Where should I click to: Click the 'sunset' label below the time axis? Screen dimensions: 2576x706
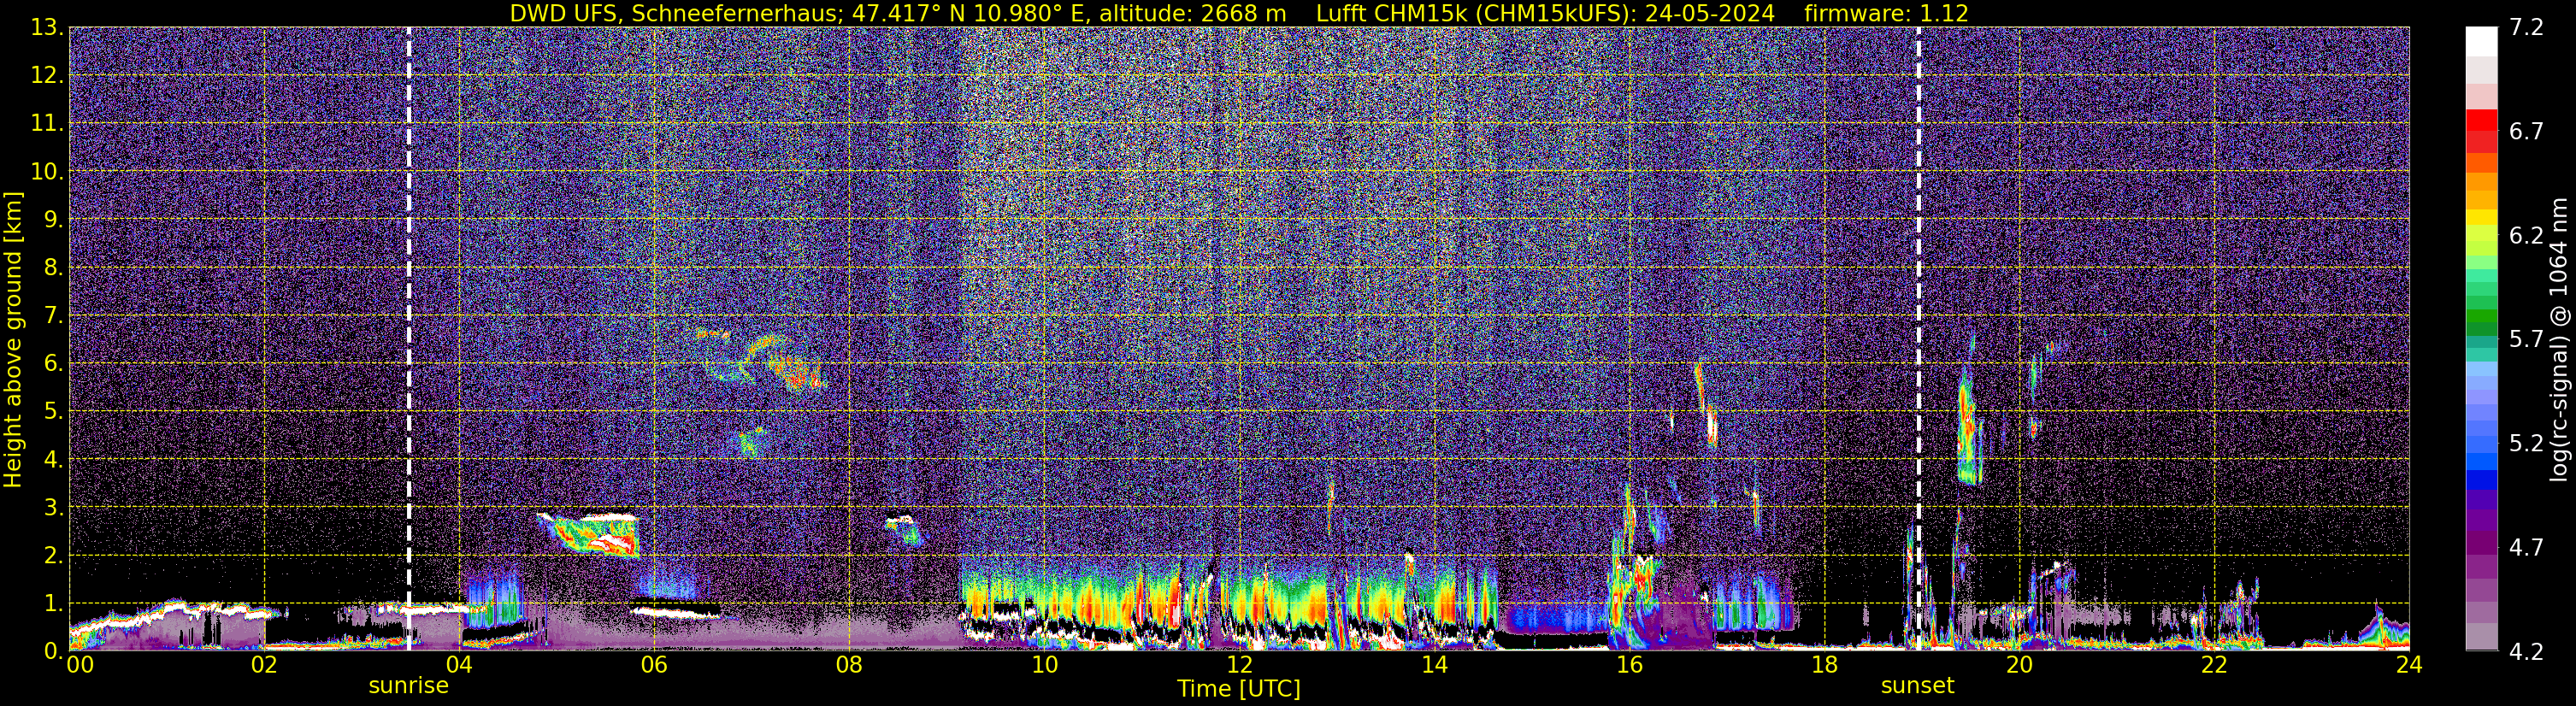click(1917, 686)
